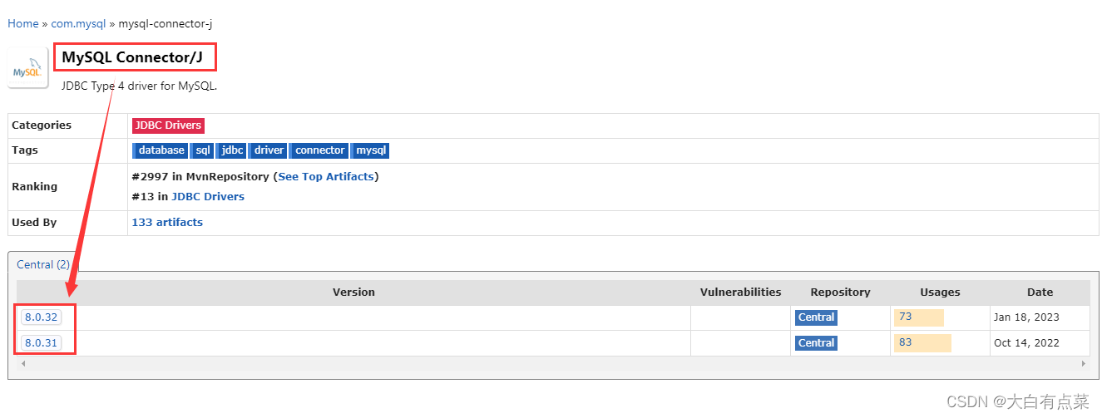Click the Categories row label

tap(42, 125)
